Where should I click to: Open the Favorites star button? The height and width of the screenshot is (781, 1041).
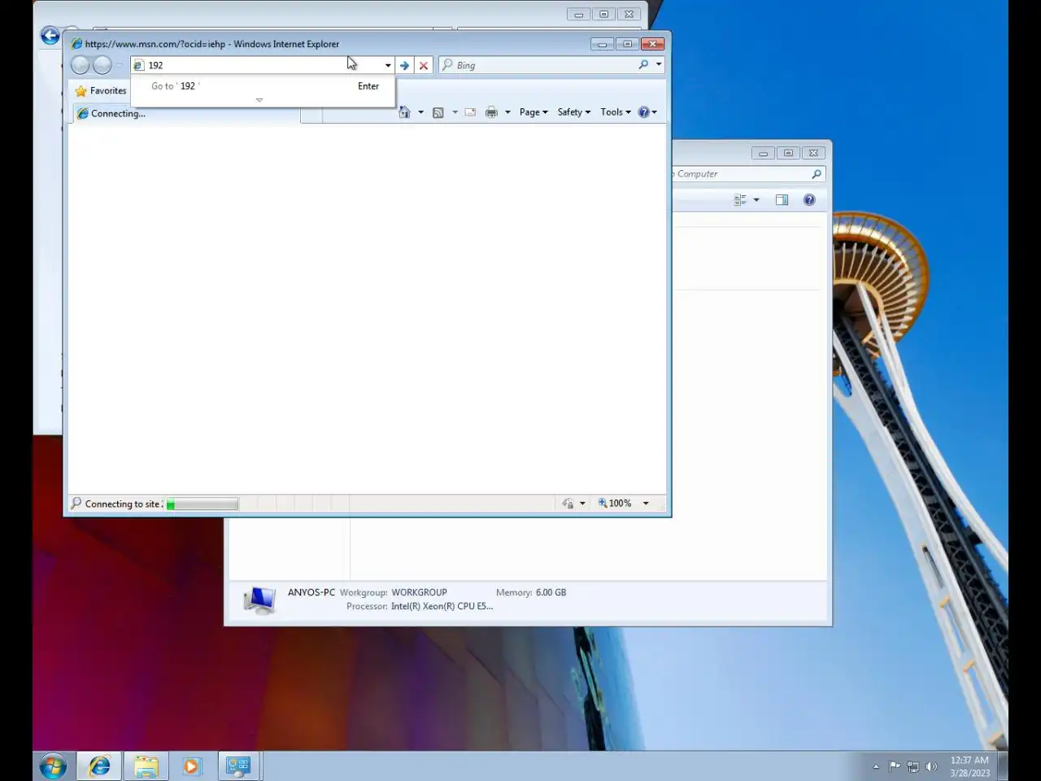[102, 90]
